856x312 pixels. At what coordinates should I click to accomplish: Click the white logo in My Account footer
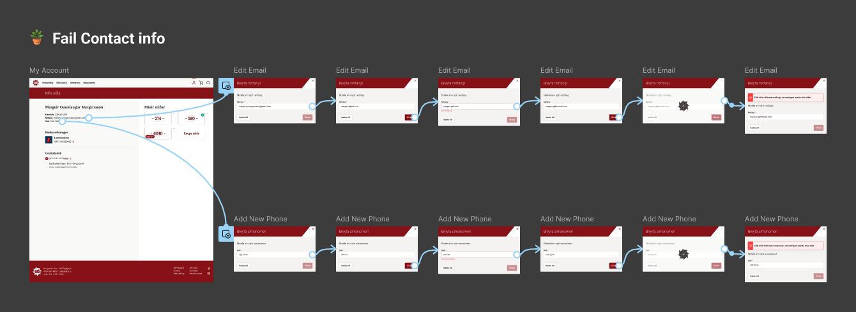[36, 271]
